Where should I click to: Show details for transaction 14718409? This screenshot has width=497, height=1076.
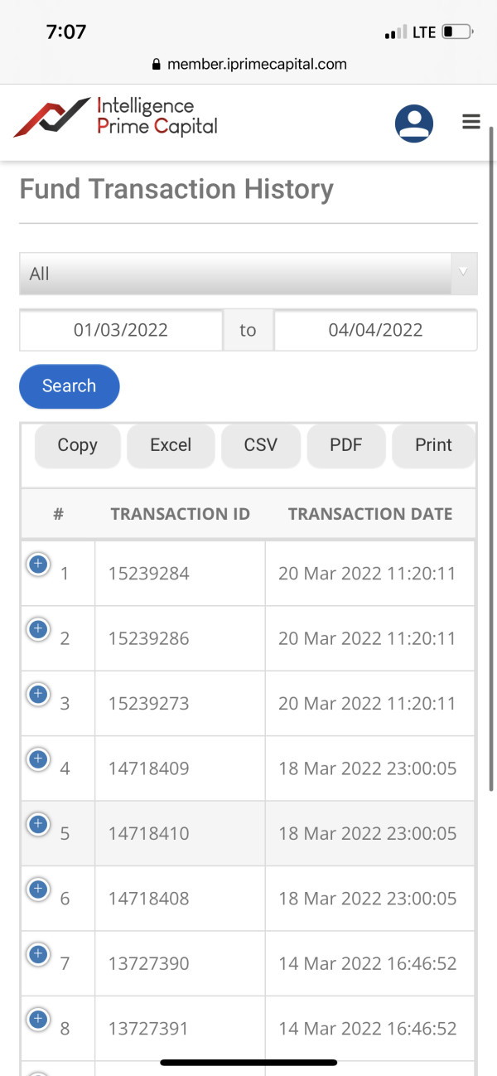click(x=37, y=759)
